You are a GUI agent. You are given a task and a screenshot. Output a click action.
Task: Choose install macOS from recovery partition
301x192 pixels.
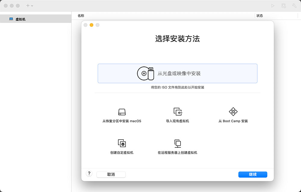122,115
